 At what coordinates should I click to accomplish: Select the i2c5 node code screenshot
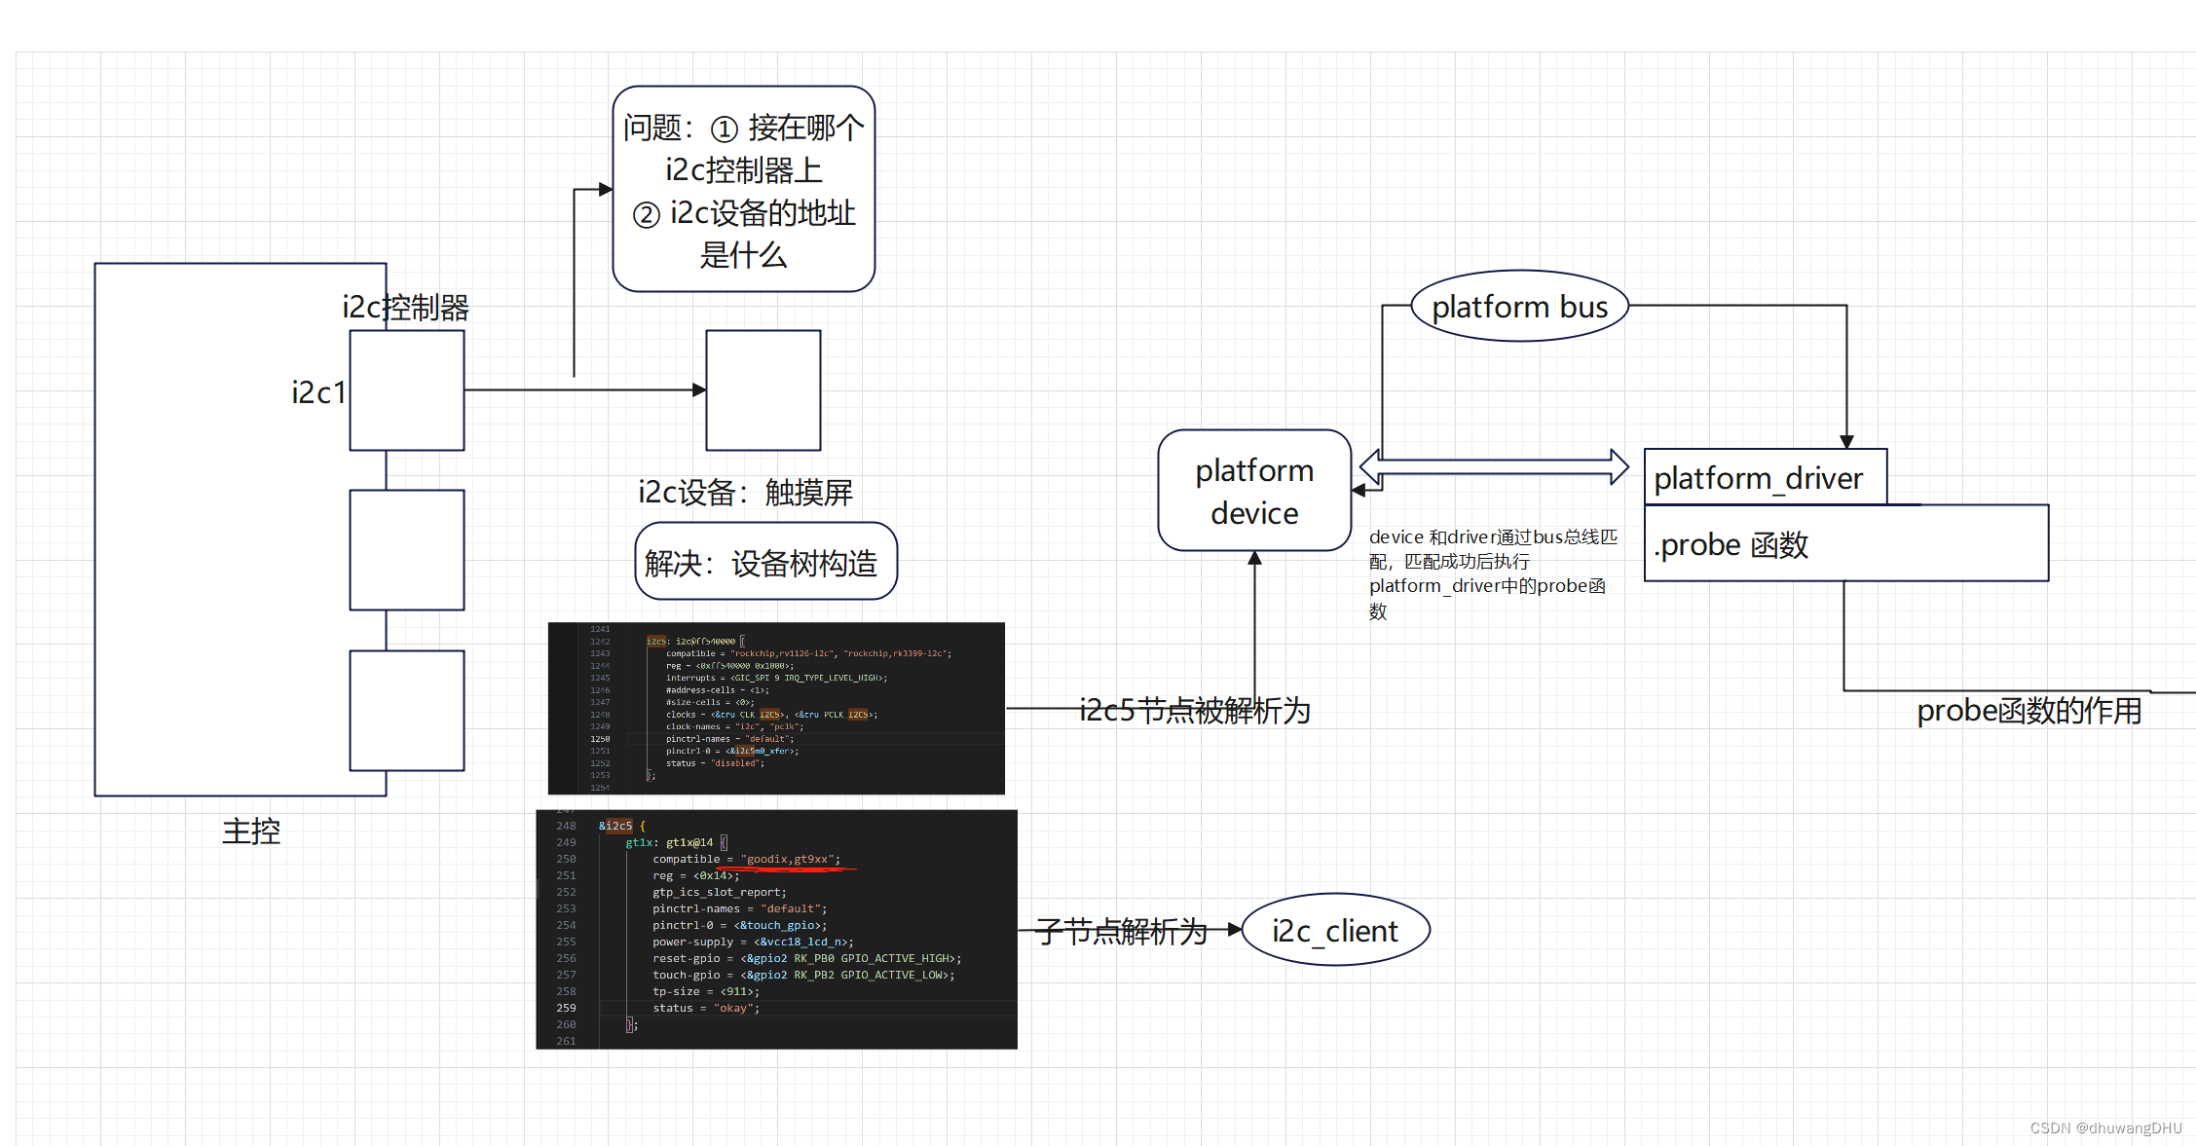(776, 708)
